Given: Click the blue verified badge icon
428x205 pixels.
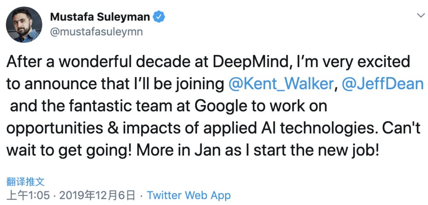Looking at the screenshot, I should click(159, 17).
